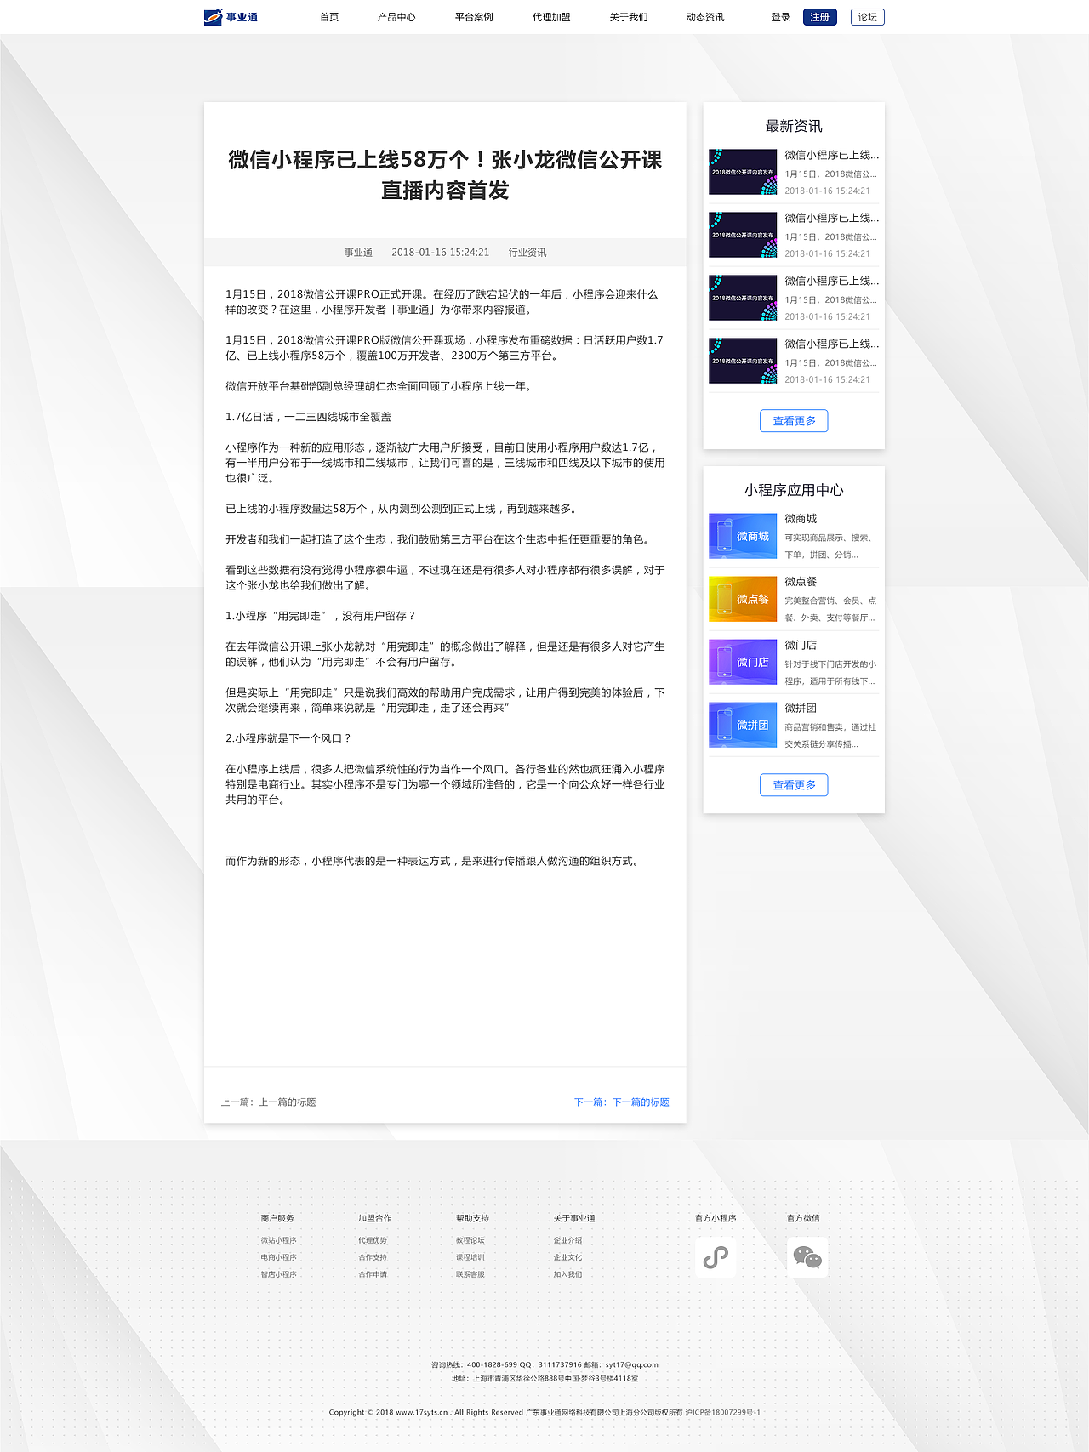Click the 事业通 author label under title
This screenshot has width=1089, height=1452.
tap(358, 253)
